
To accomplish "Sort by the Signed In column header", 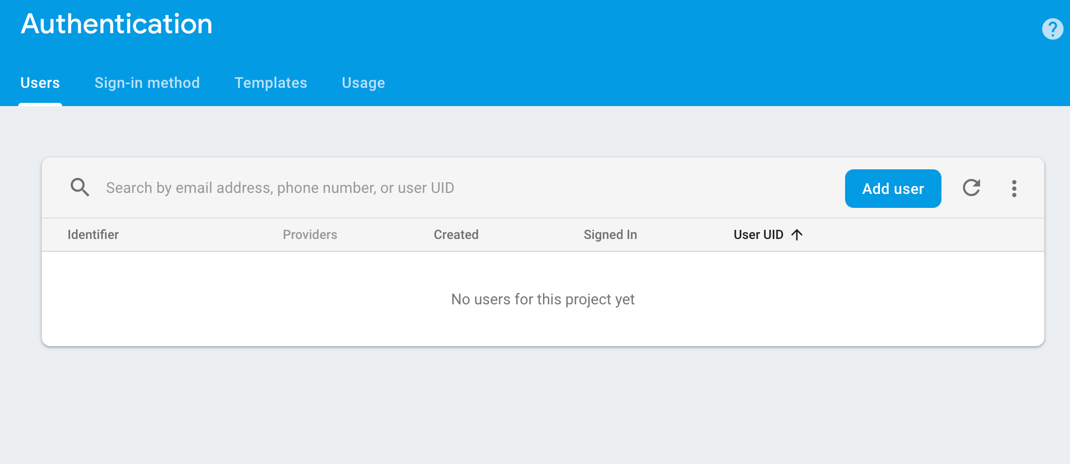I will click(611, 235).
